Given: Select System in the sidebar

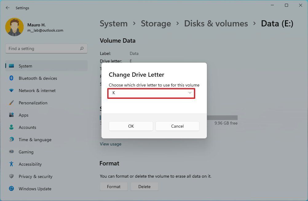Looking at the screenshot, I should (x=25, y=66).
